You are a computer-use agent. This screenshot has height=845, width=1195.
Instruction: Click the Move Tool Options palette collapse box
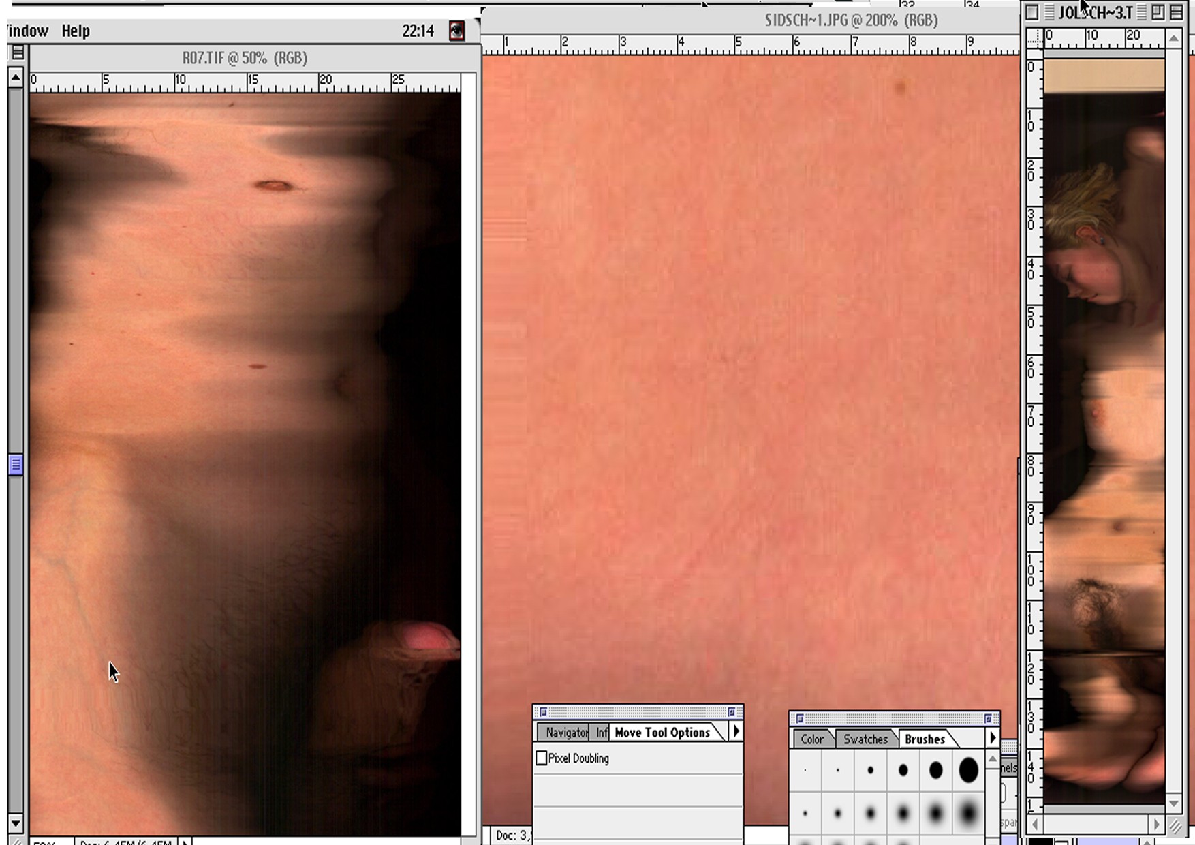[732, 711]
